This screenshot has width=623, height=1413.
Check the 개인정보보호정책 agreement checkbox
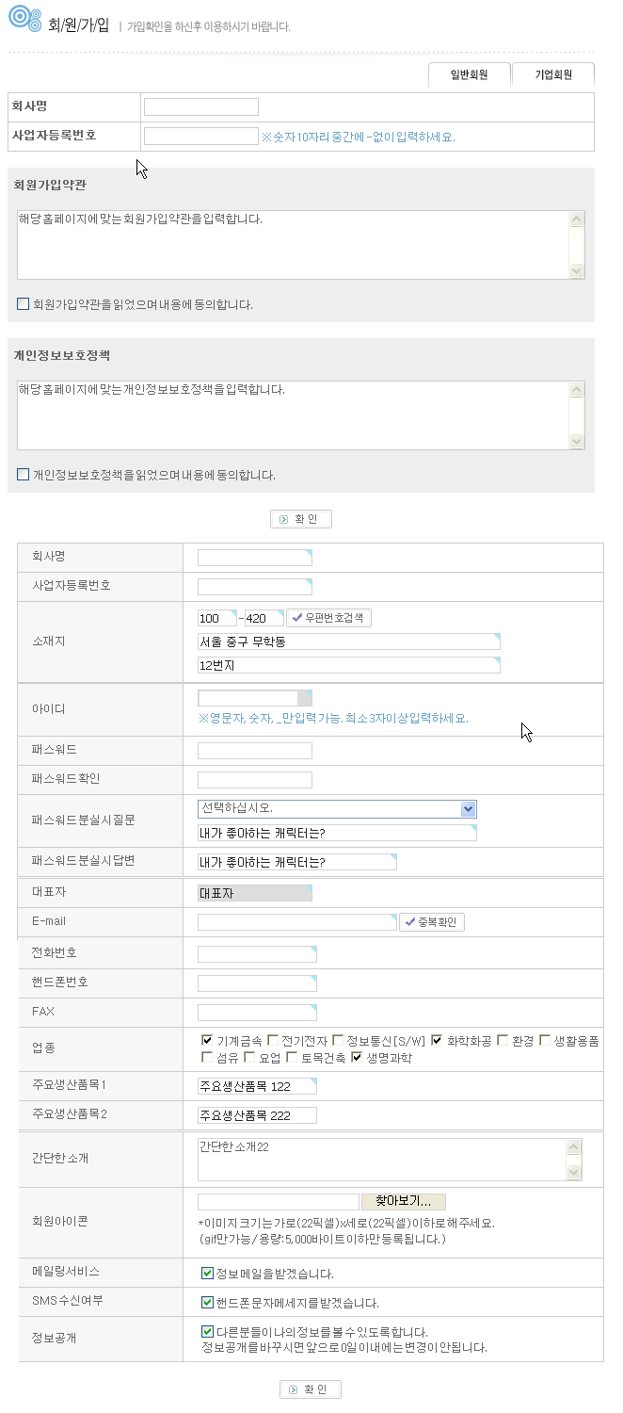tap(24, 475)
